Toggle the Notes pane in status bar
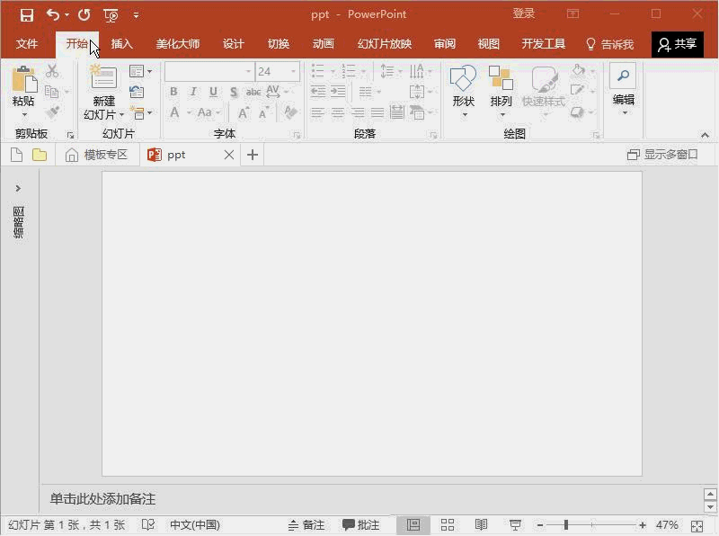Image resolution: width=719 pixels, height=536 pixels. click(306, 525)
